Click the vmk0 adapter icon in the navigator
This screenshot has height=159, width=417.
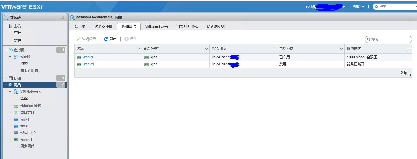point(16,126)
